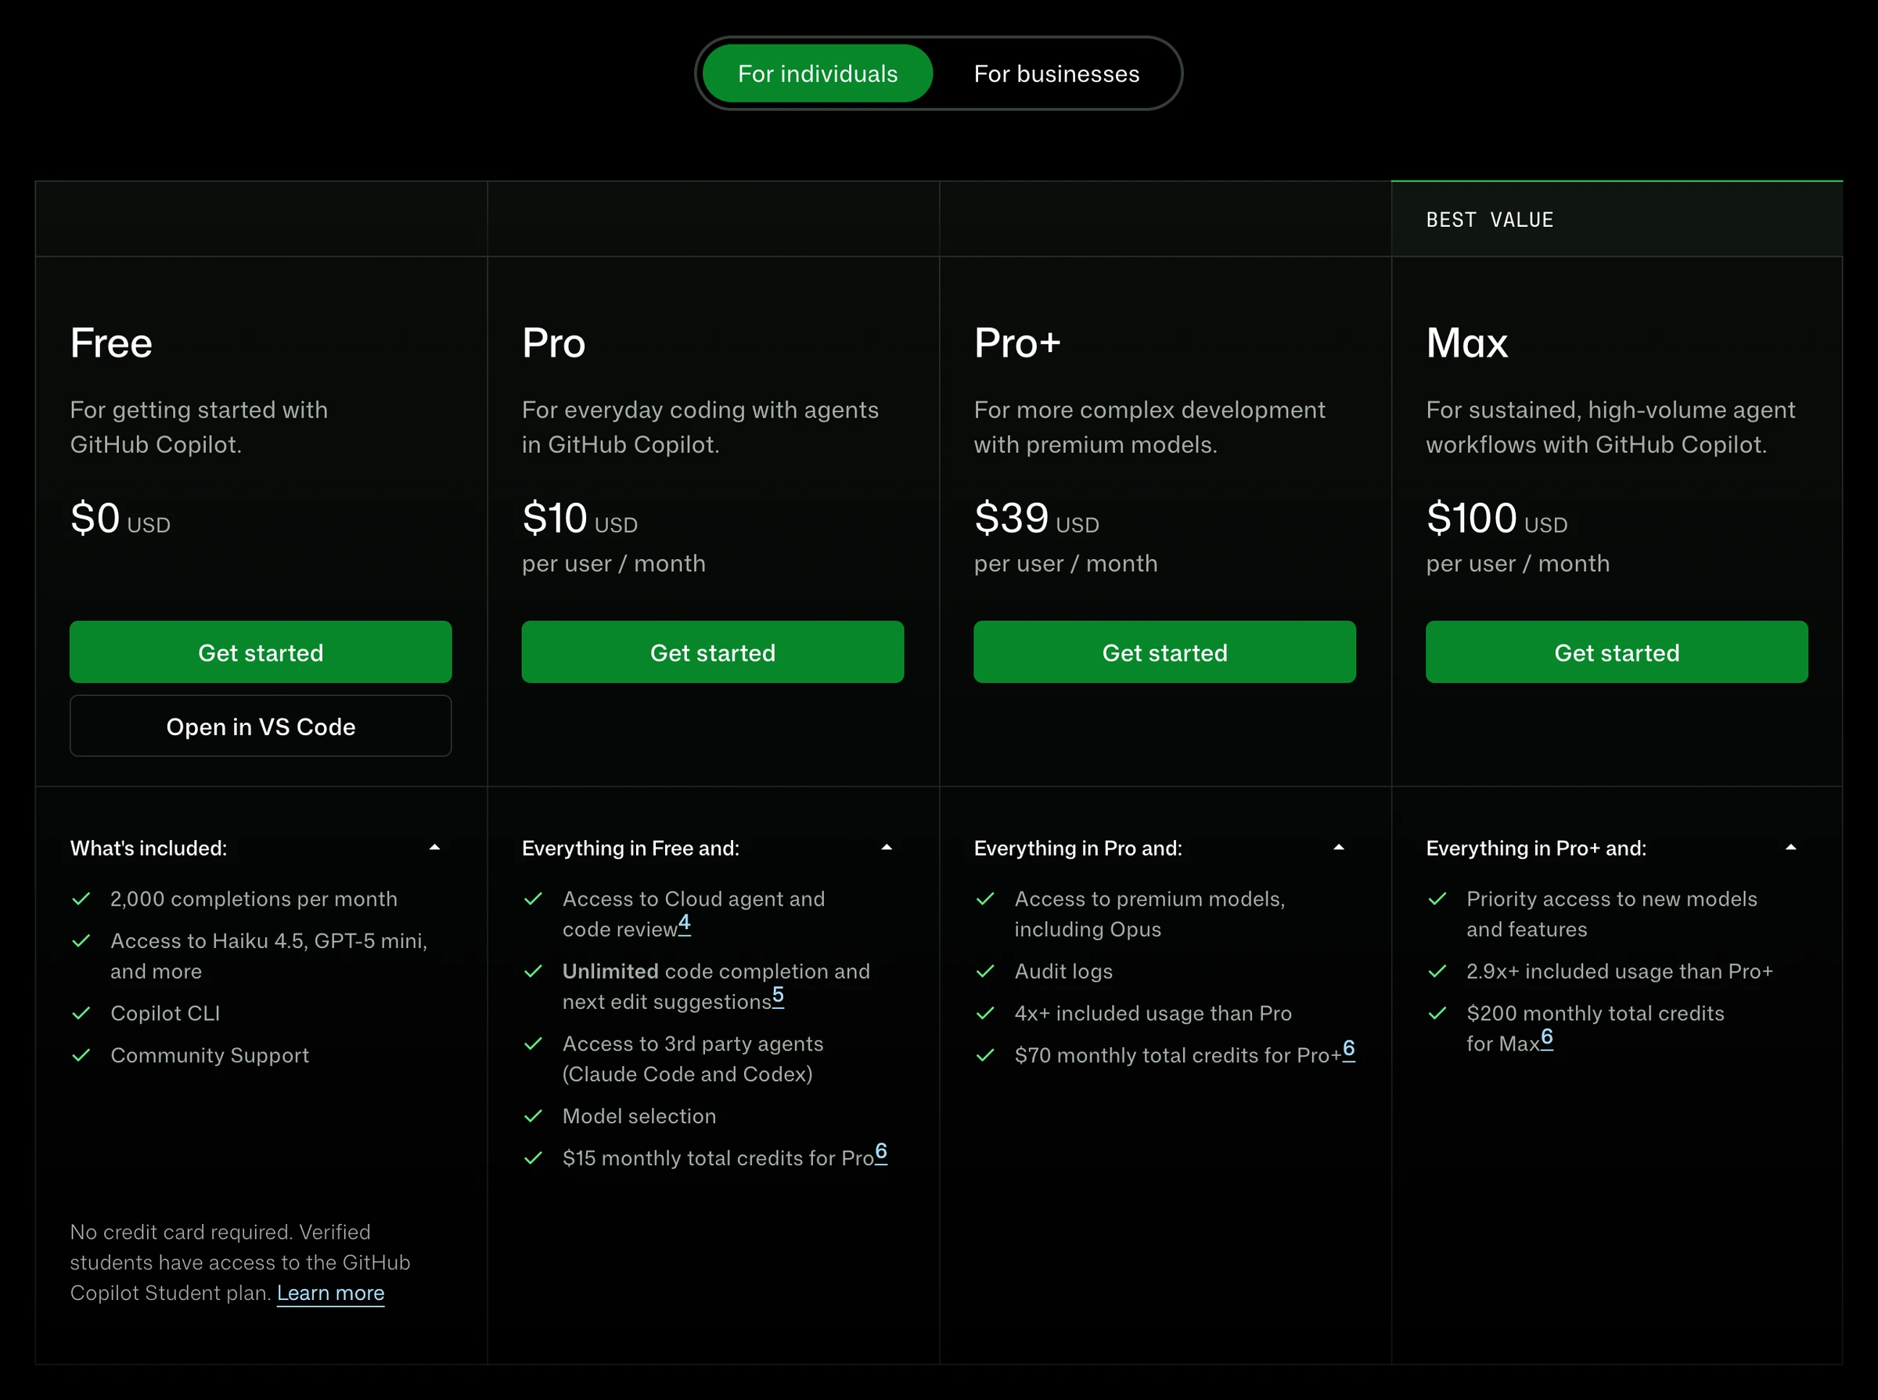Collapse the What's included list
This screenshot has width=1878, height=1400.
click(x=434, y=848)
